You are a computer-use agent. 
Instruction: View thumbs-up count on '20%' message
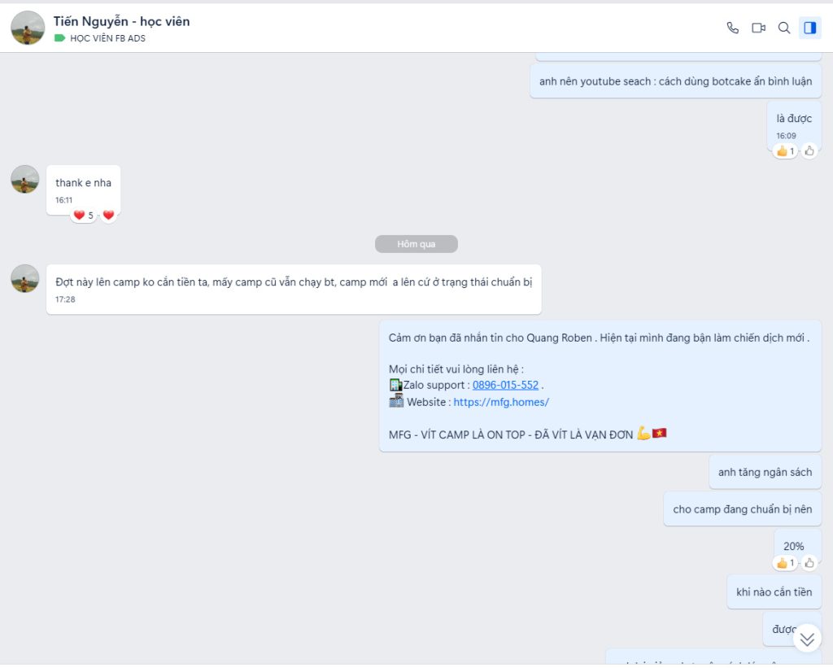(x=785, y=562)
